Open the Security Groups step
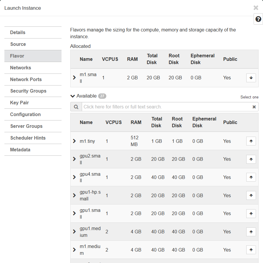This screenshot has width=263, height=263. (x=28, y=91)
